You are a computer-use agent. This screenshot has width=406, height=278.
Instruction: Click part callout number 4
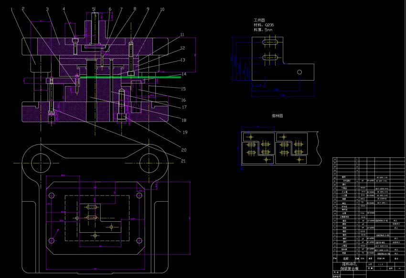64,9
